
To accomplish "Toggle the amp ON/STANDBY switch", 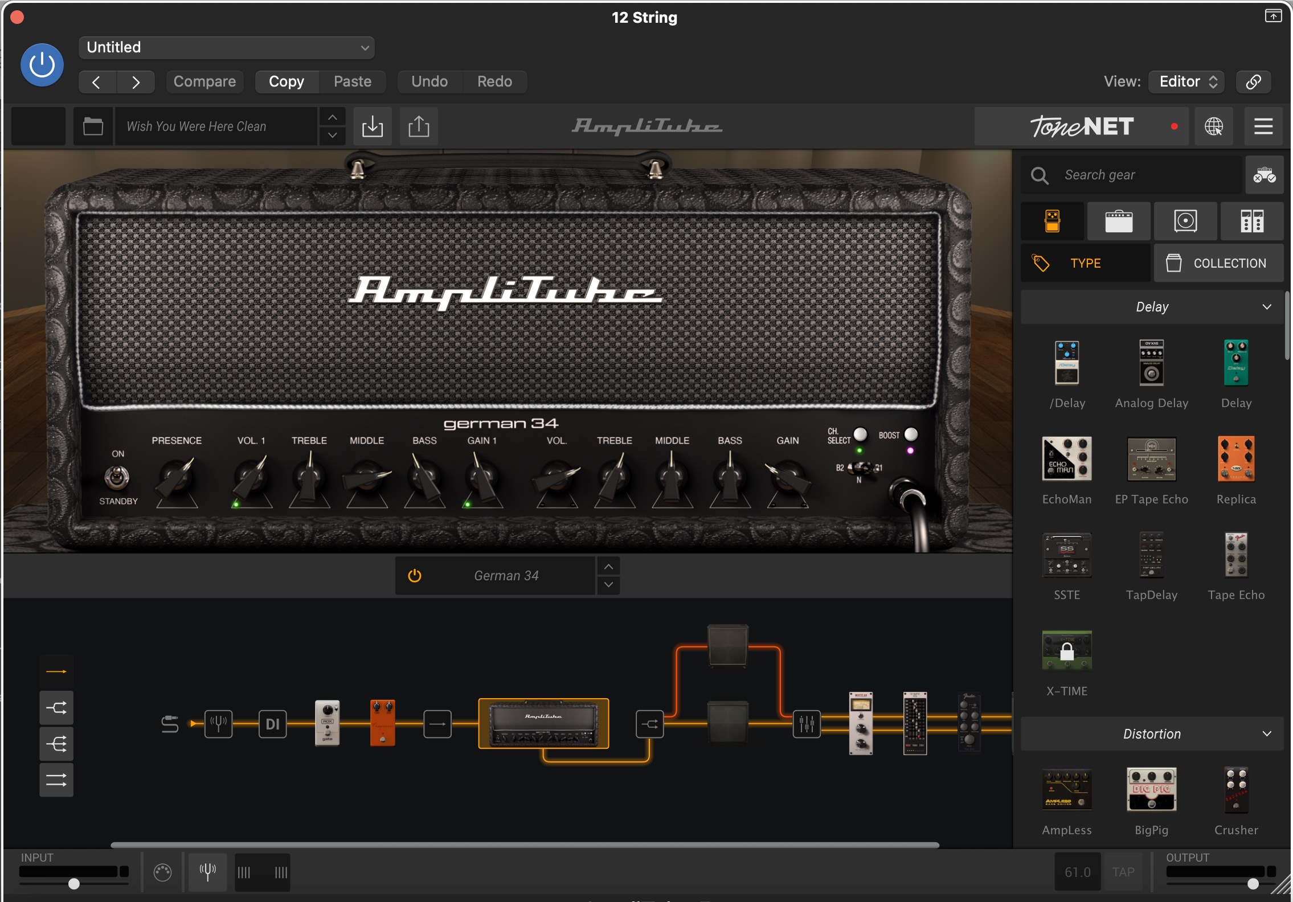I will [x=117, y=478].
